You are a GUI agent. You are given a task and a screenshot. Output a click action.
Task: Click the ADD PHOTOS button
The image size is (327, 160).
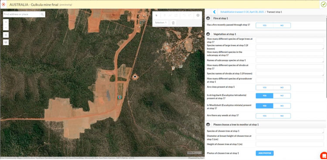tap(265, 153)
